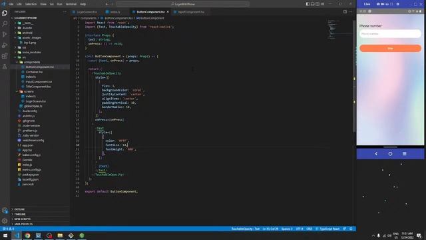The width and height of the screenshot is (426, 240).
Task: Open notifications bell in status bar
Action: 351,229
